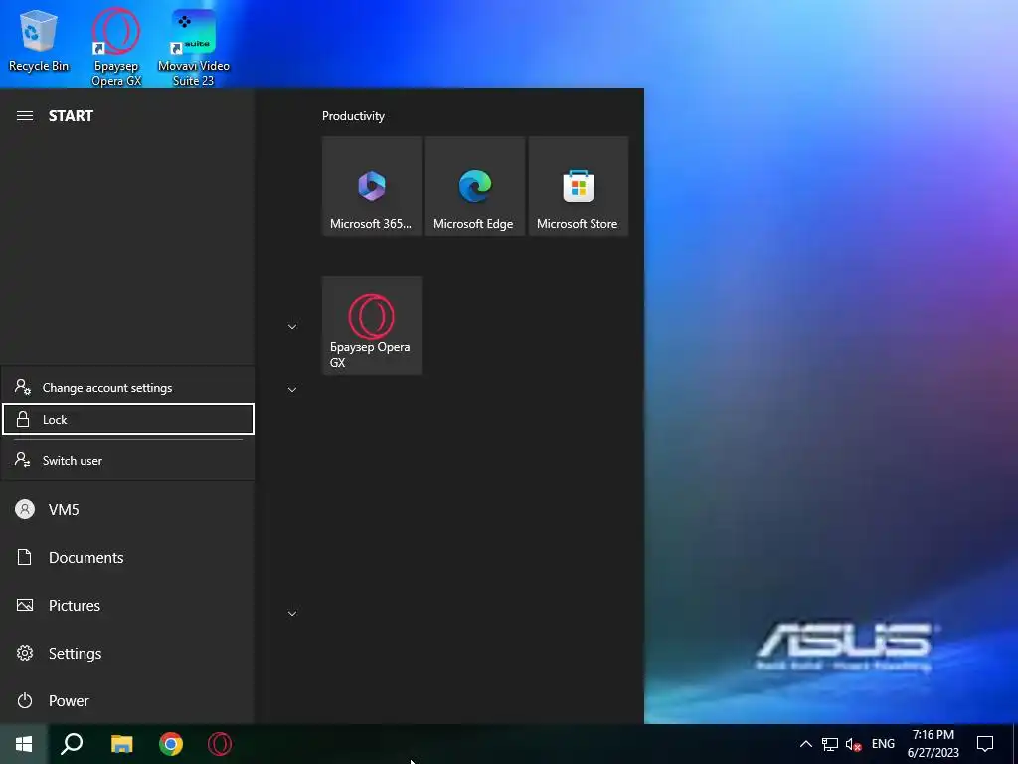Click the VM5 user account
The width and height of the screenshot is (1018, 764).
[x=128, y=510]
